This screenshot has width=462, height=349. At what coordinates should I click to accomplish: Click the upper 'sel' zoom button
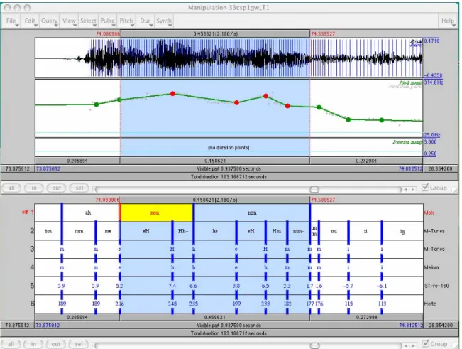coord(79,188)
